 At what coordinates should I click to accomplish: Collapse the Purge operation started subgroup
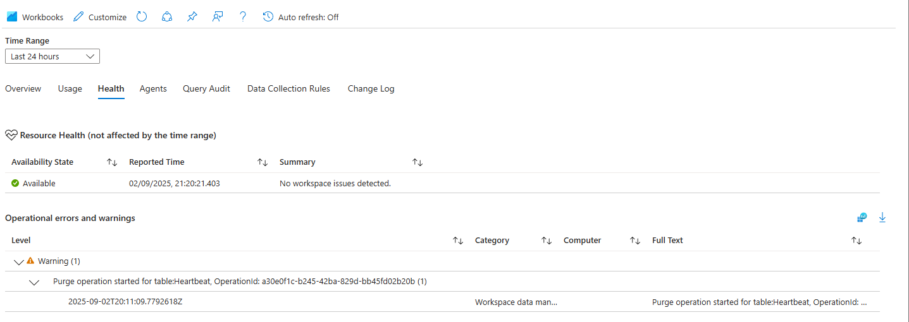click(34, 282)
